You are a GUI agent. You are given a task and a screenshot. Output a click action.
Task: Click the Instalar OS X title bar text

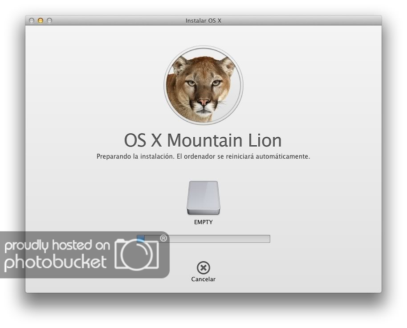coord(203,20)
